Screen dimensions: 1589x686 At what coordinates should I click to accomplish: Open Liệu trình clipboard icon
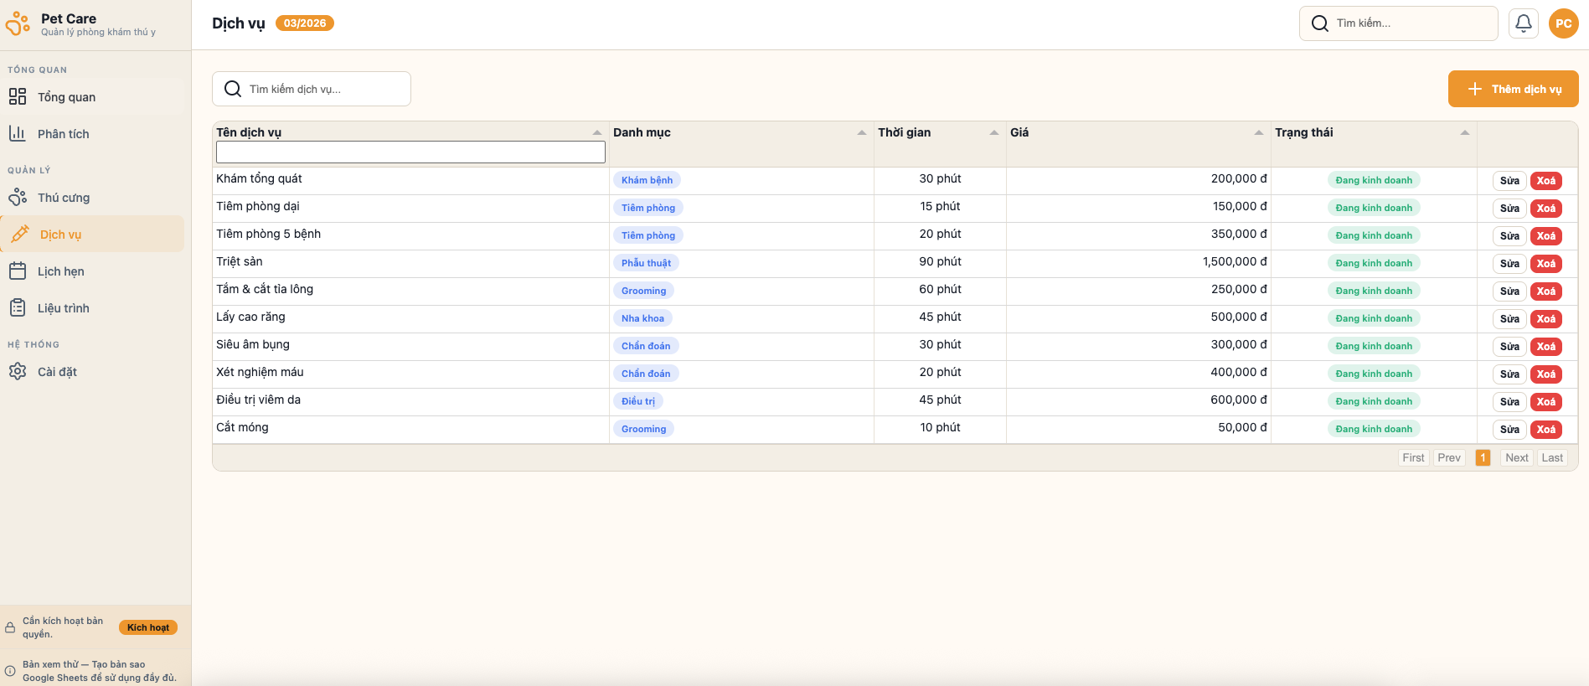(x=18, y=308)
